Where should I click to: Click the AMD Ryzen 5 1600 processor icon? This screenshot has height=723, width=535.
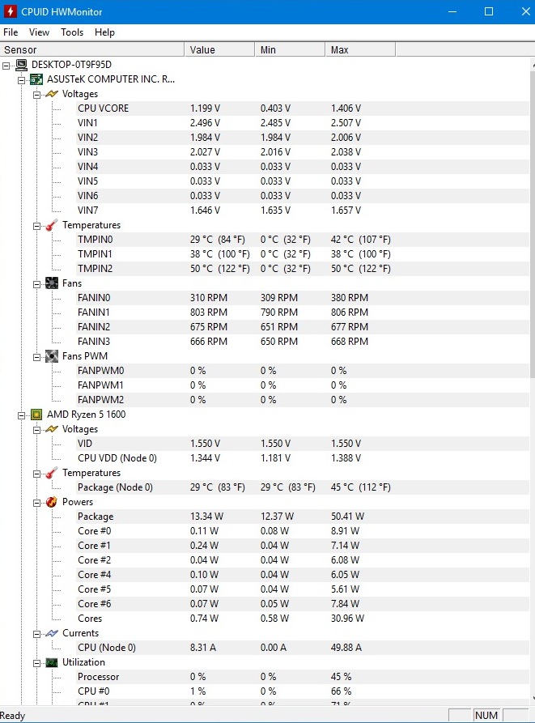coord(36,415)
